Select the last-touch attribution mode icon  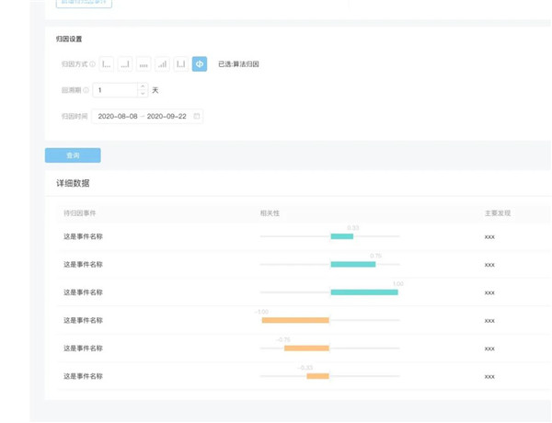125,64
